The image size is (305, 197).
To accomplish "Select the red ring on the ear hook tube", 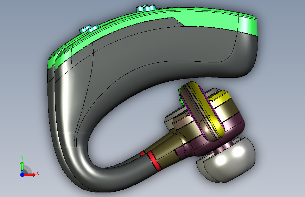I will coord(154,161).
